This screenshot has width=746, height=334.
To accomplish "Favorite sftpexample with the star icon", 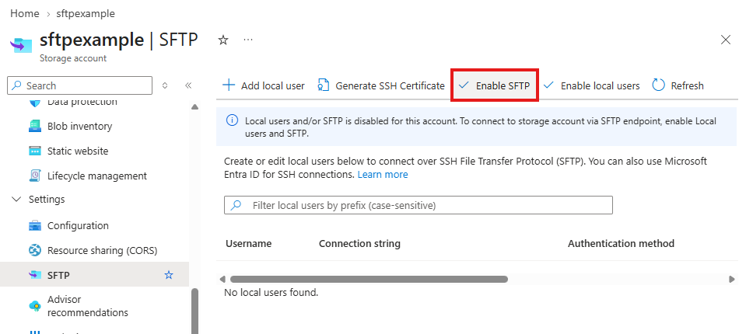I will click(x=223, y=40).
